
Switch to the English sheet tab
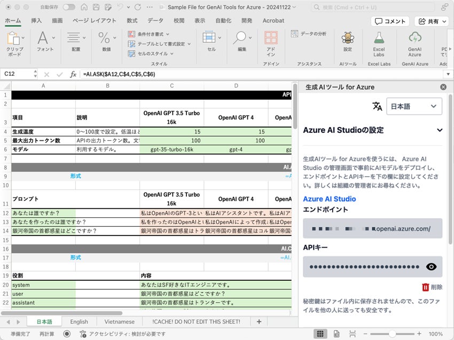(79, 322)
